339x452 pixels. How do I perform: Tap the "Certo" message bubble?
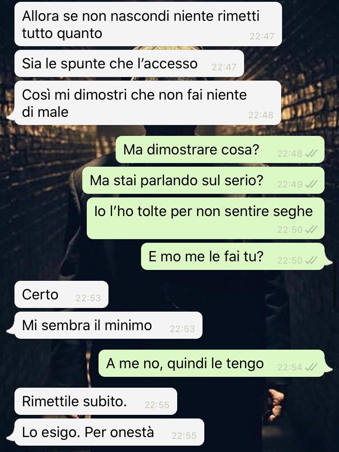point(61,294)
